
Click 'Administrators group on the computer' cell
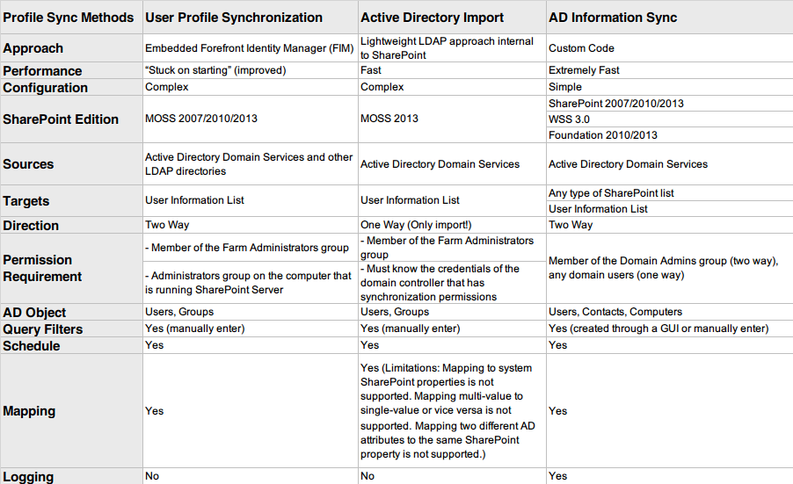[x=251, y=283]
